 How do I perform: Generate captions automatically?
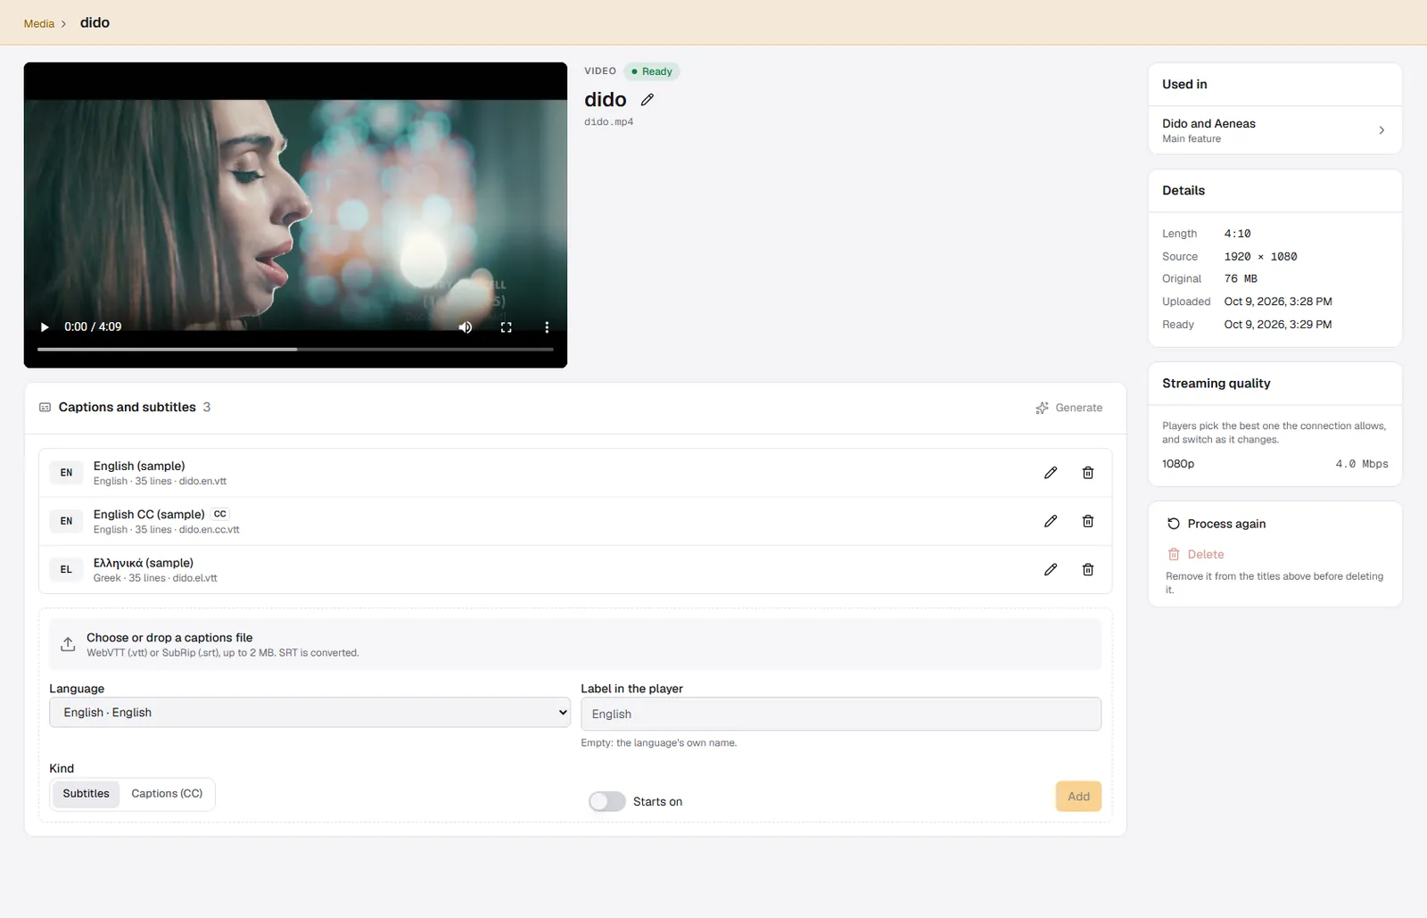click(1068, 408)
